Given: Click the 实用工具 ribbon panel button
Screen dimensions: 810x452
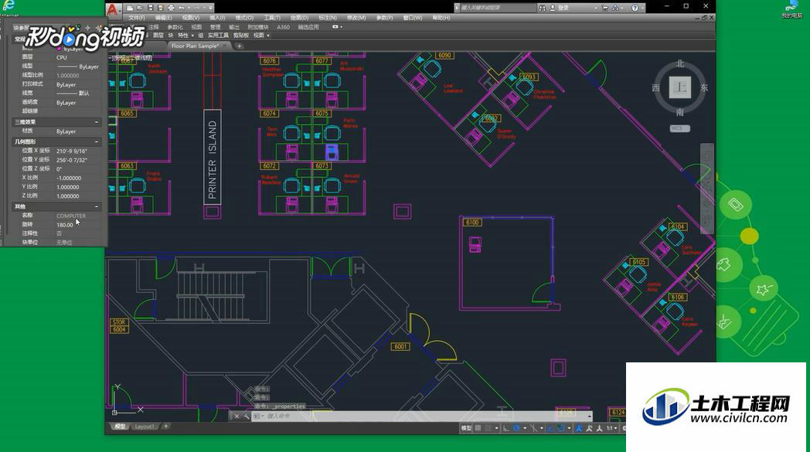Looking at the screenshot, I should click(x=218, y=35).
